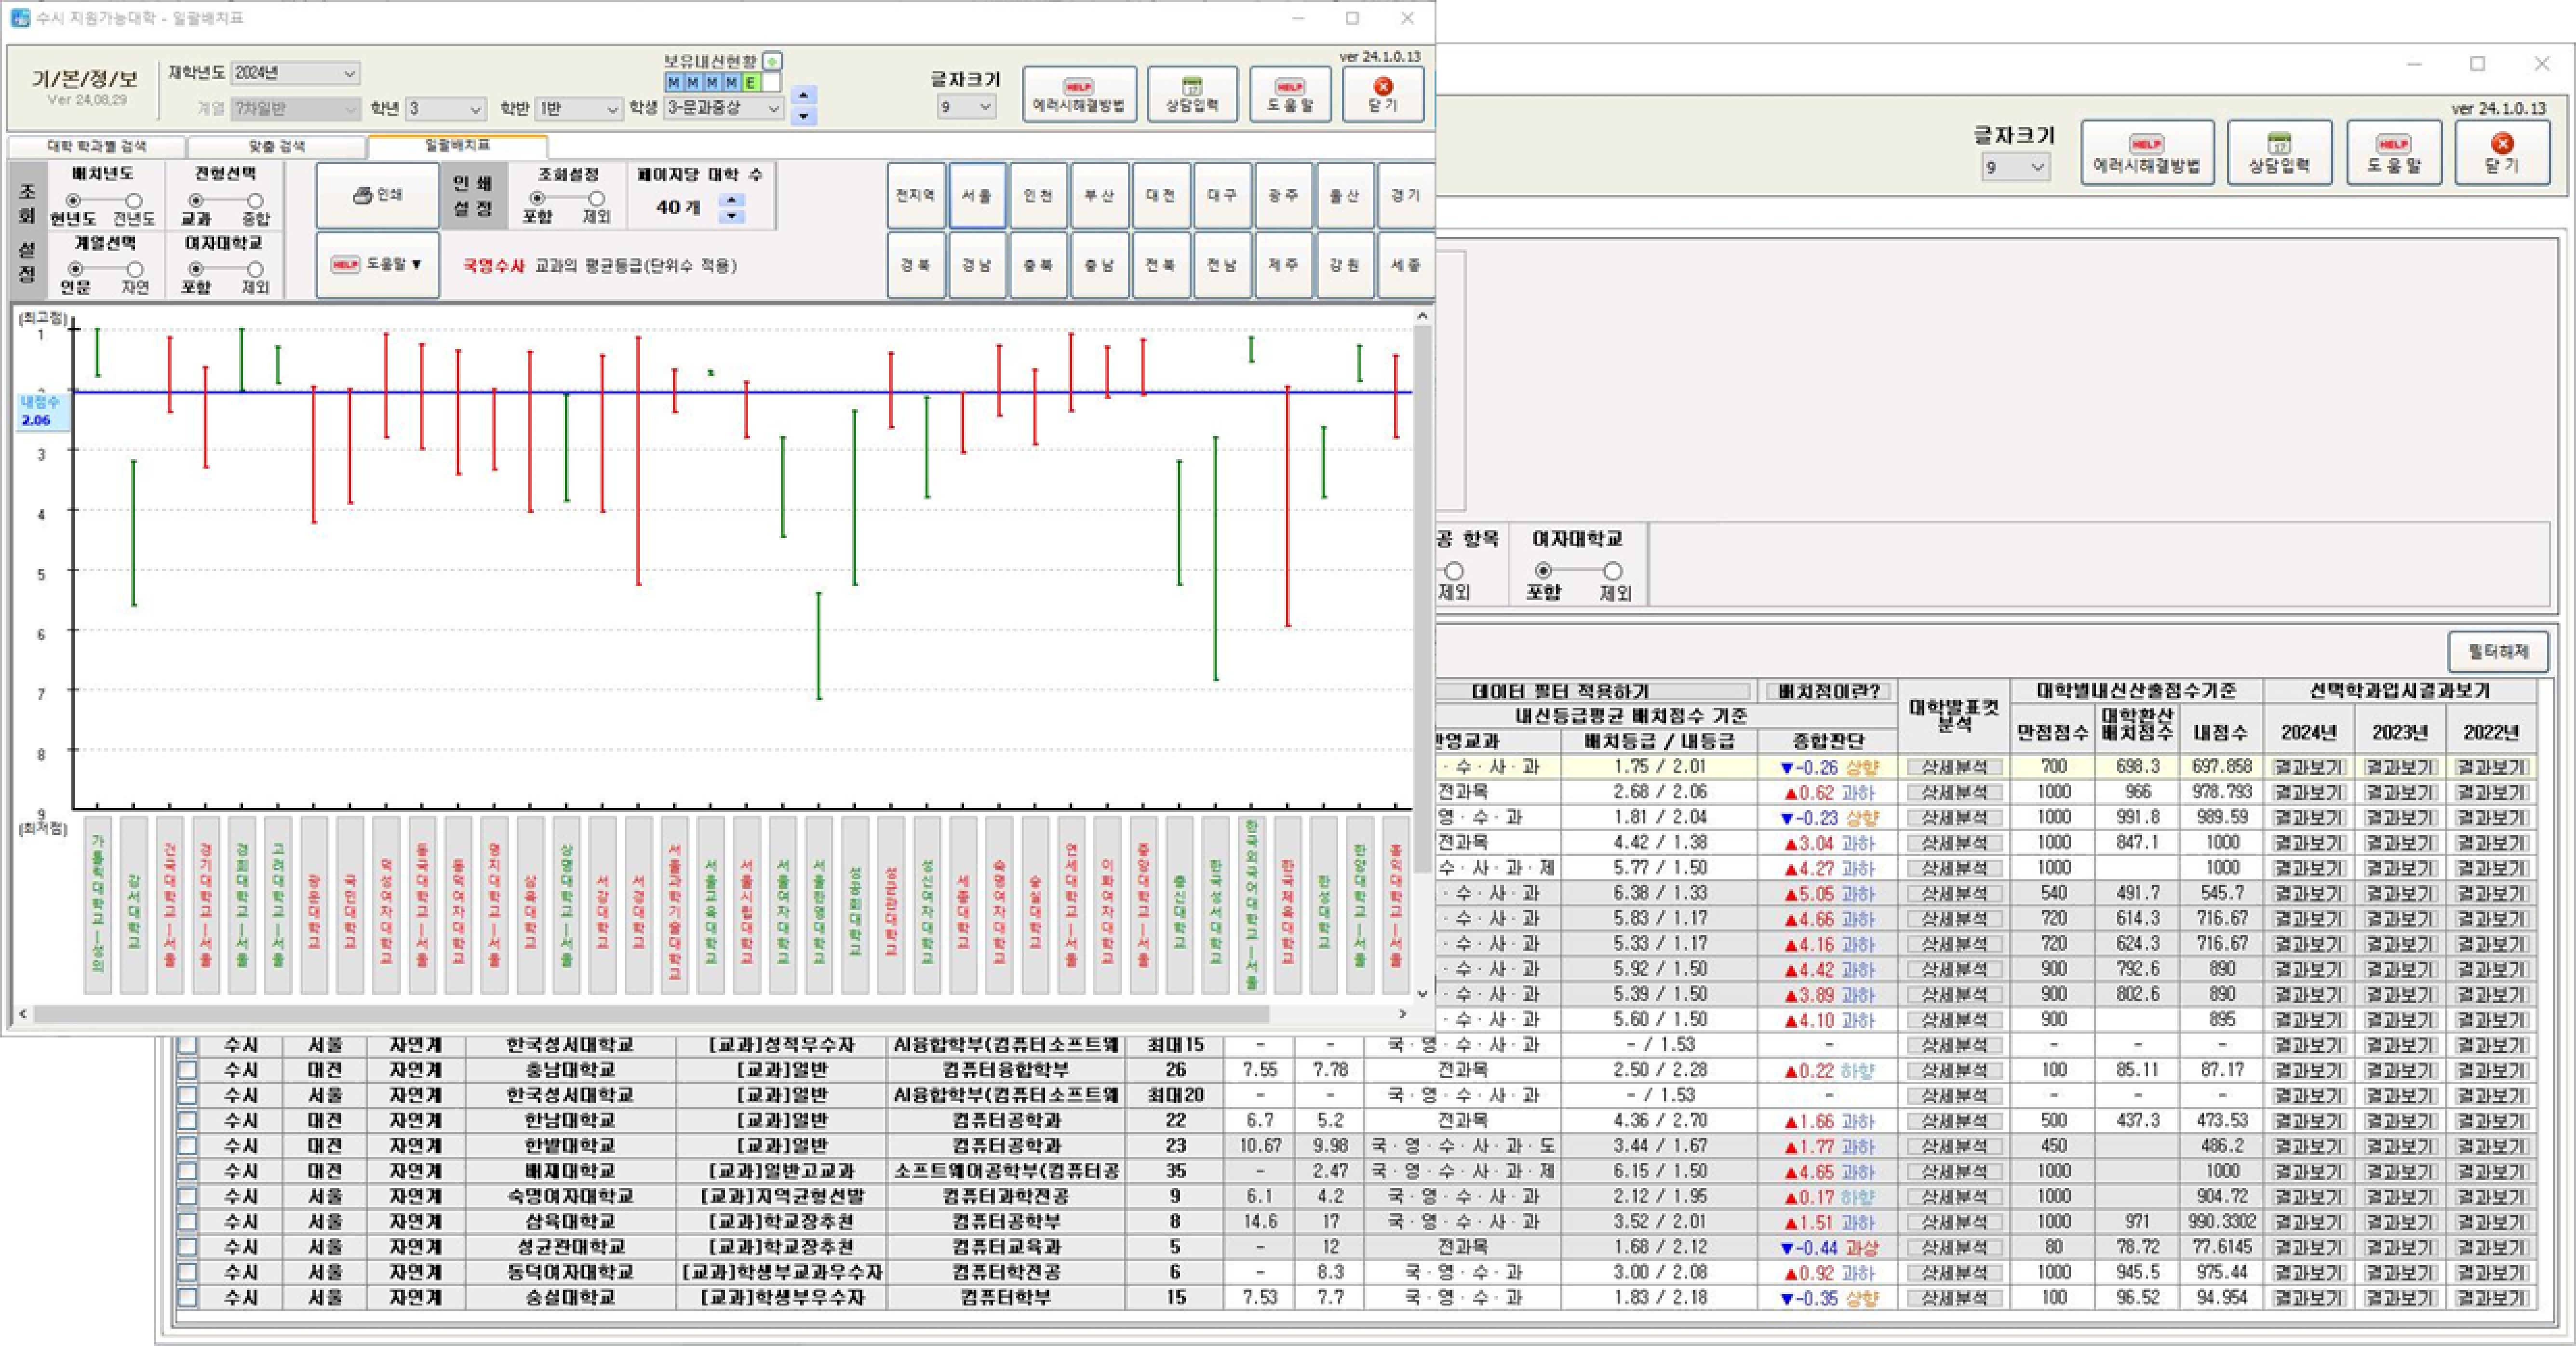Viewport: 2576px width, 1346px height.
Task: Select 종합 under 전형선택
Action: point(255,201)
